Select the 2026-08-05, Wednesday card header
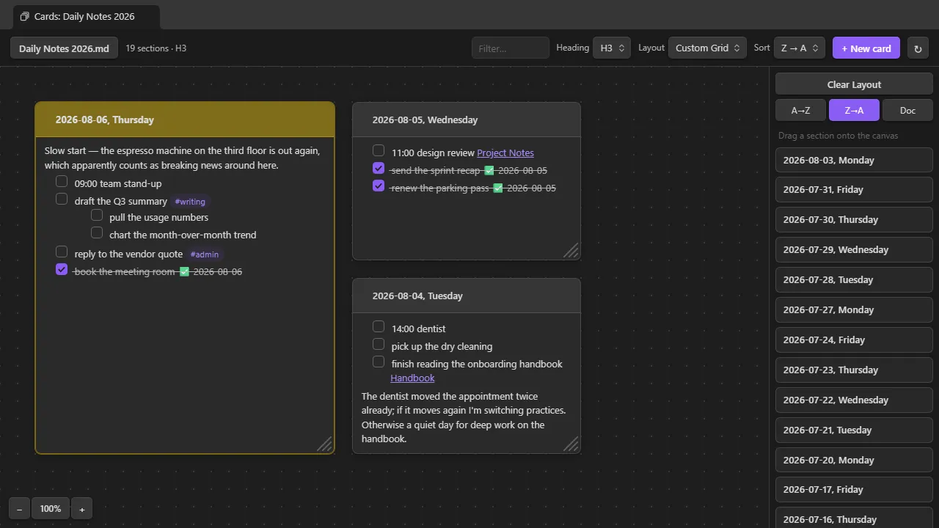 point(467,120)
